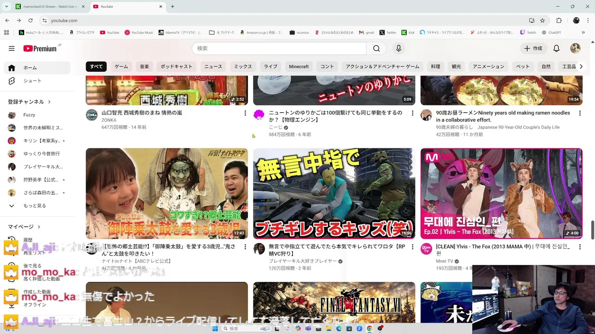Start voice search with microphone icon

click(398, 48)
